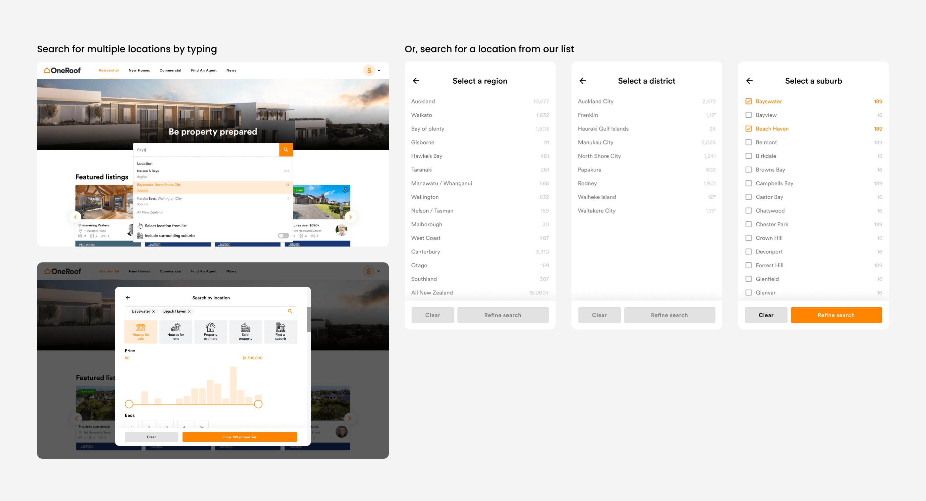Select Houses for rent tile
Image resolution: width=926 pixels, height=501 pixels.
(175, 332)
